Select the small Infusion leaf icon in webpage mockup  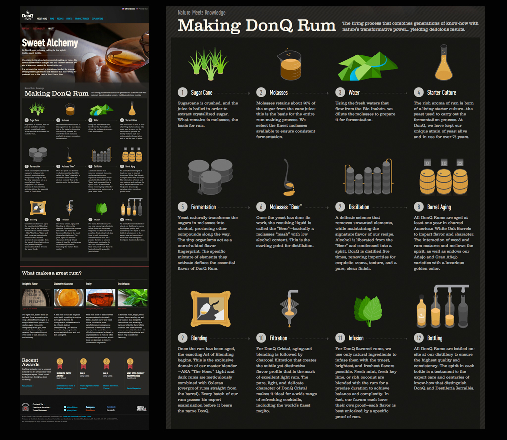point(101,209)
